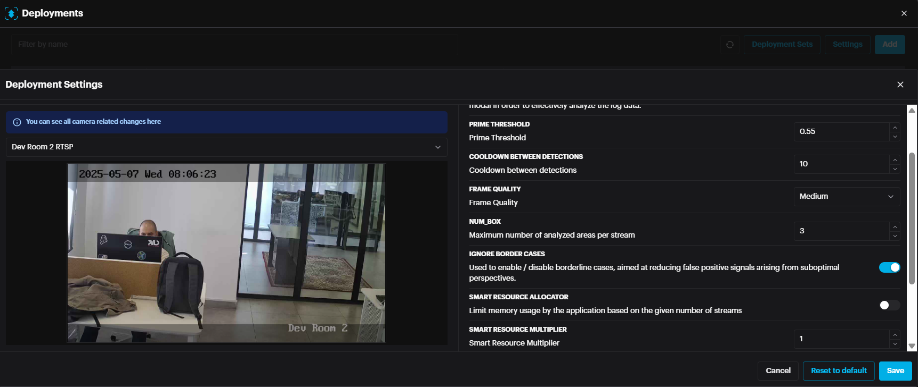Click scrollbar up arrow in settings list
Viewport: 918px width, 387px height.
click(x=912, y=111)
